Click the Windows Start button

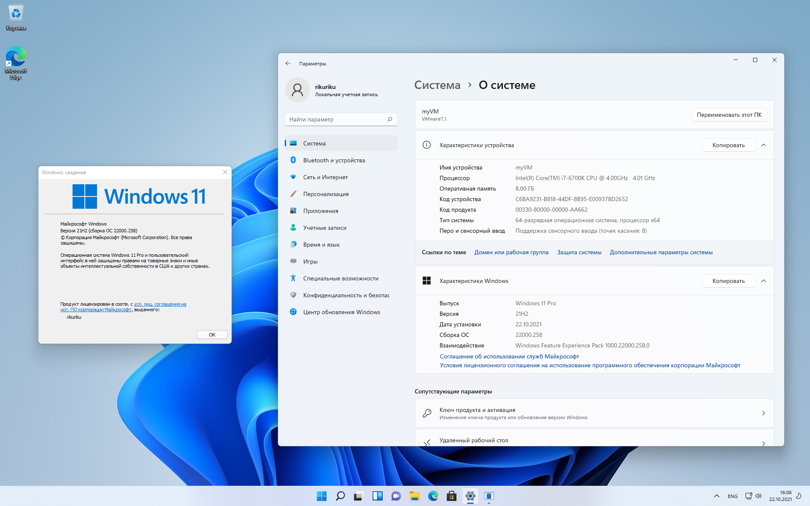(321, 496)
